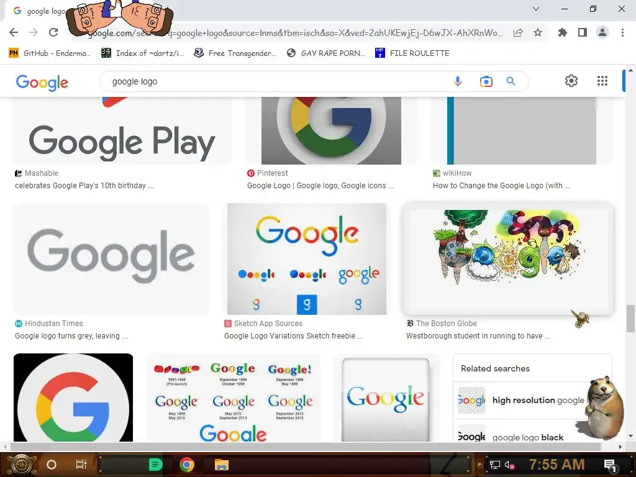Open Pinterest source link

[268, 173]
